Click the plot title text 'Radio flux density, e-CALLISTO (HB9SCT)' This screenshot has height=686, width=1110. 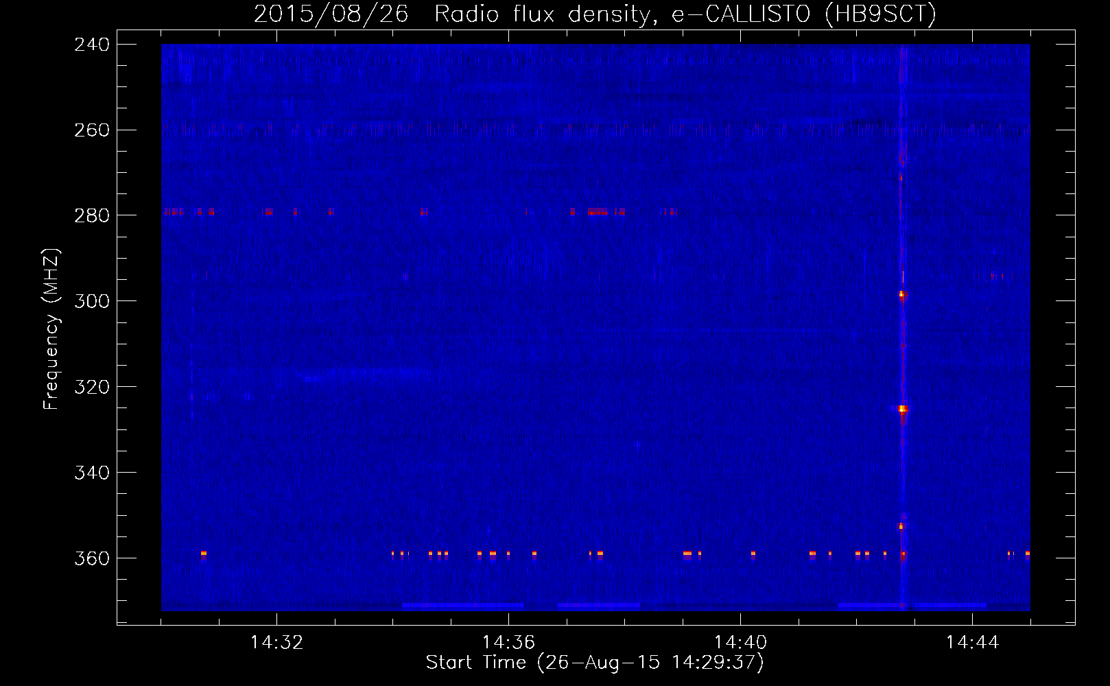685,14
